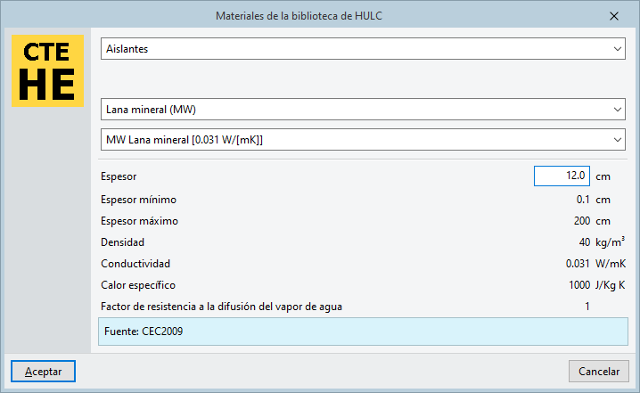Click the W/mK unit next to Conductividad

611,264
